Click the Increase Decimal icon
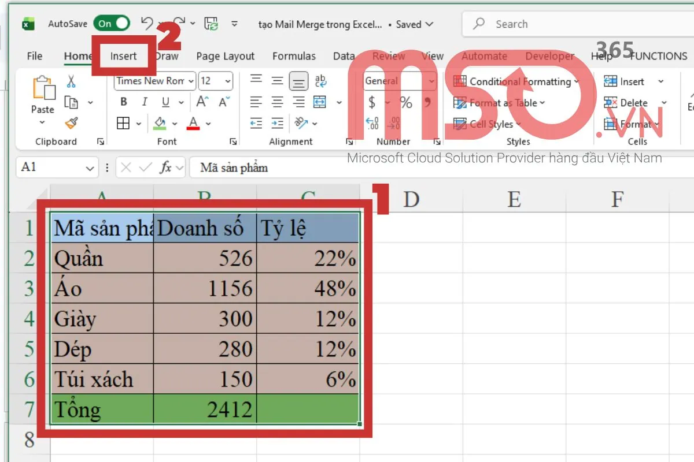Screen dimensions: 694x462 pos(372,123)
